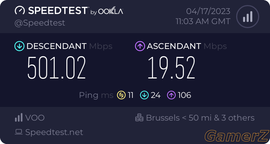Click the signal bars circle icon

pos(248,17)
